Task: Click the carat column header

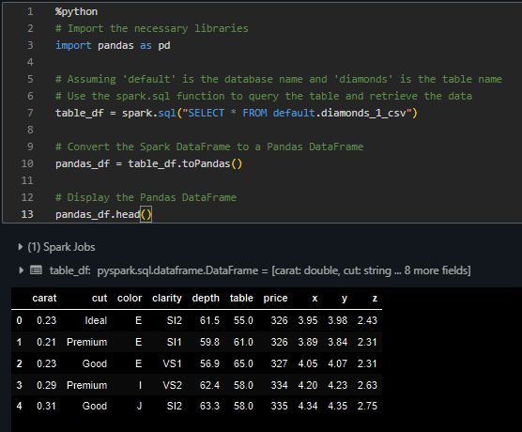Action: point(44,298)
